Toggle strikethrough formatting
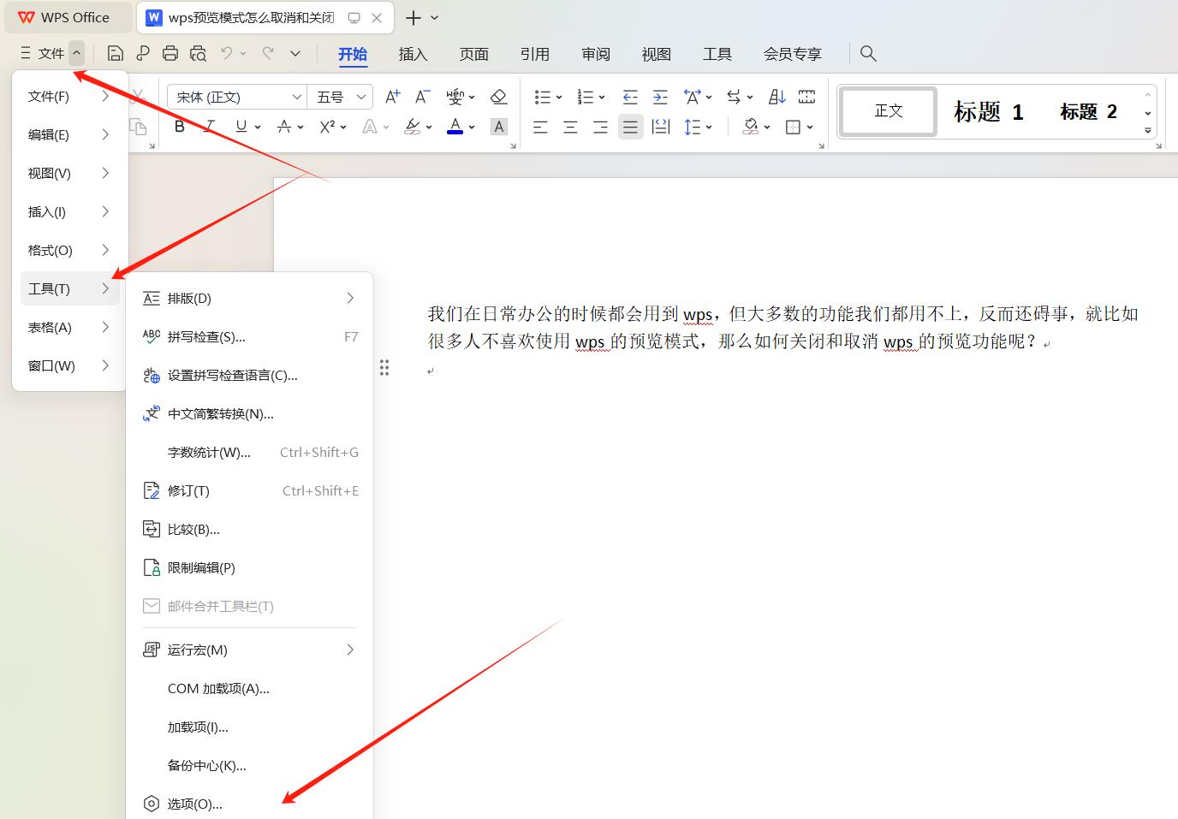 pyautogui.click(x=284, y=127)
